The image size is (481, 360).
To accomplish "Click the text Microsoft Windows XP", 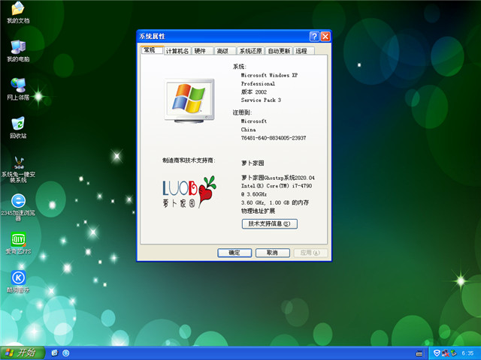I will point(269,75).
